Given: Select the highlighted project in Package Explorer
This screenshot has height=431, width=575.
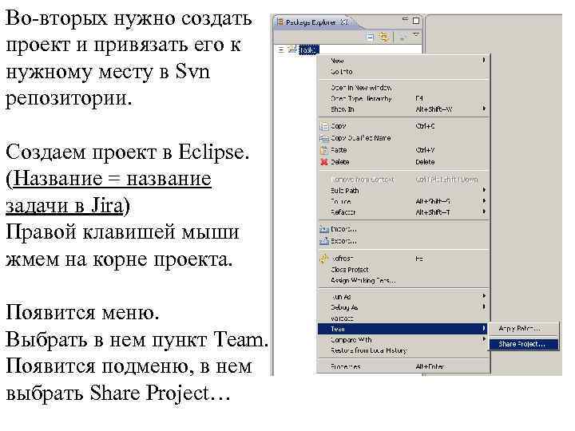Looking at the screenshot, I should [309, 49].
